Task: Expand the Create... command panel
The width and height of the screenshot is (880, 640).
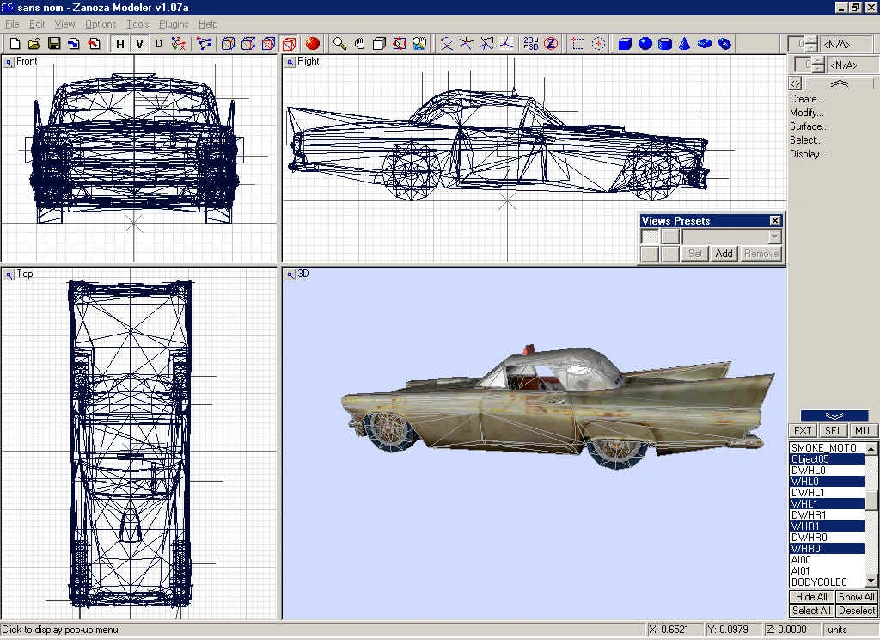Action: pyautogui.click(x=806, y=99)
